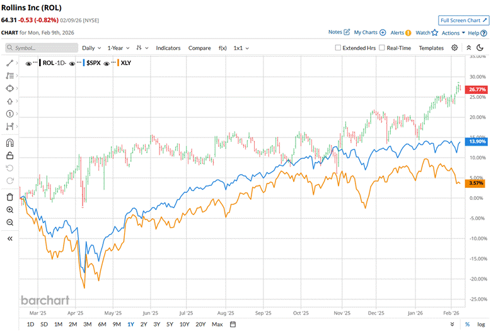The height and width of the screenshot is (331, 491).
Task: Open the Daily frequency dropdown
Action: 91,48
